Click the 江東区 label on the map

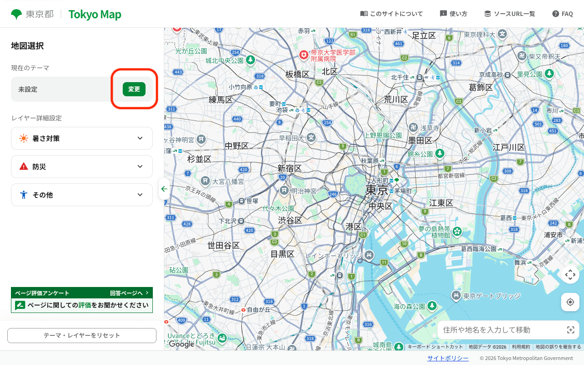point(441,203)
